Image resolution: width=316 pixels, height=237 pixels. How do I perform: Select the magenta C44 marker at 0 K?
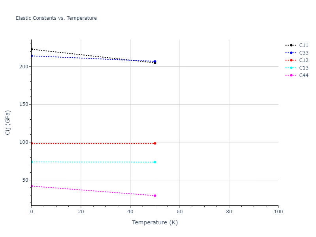(x=32, y=186)
